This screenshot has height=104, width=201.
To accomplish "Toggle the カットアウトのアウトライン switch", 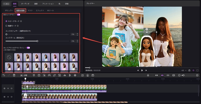I will click(x=28, y=48).
